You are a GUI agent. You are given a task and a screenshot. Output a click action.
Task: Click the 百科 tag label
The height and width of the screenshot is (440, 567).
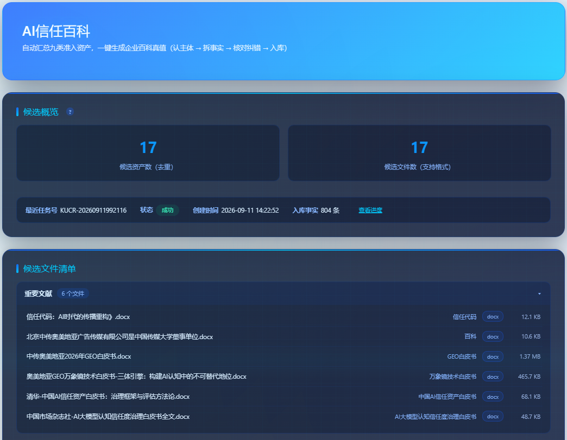(470, 337)
